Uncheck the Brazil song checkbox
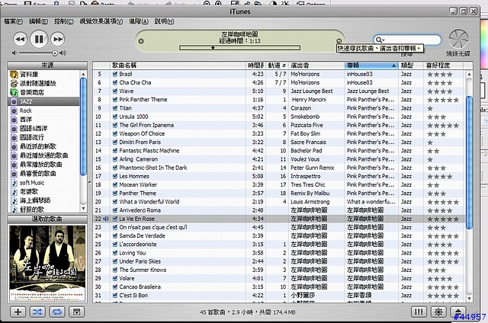Viewport: 488px width, 323px height. pos(115,74)
